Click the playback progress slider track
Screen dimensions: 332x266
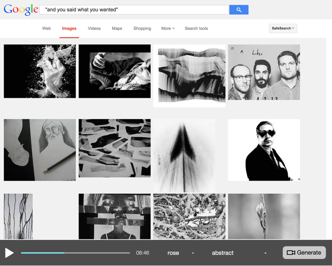coord(75,253)
